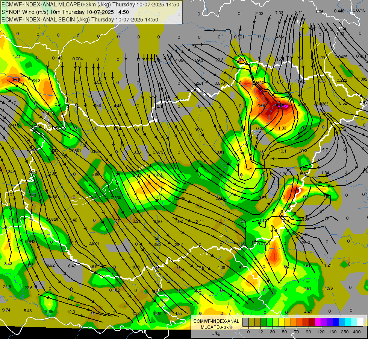Select the map value '8.65'
Image resolution: width=368 pixels, height=339 pixels.
(x=49, y=312)
